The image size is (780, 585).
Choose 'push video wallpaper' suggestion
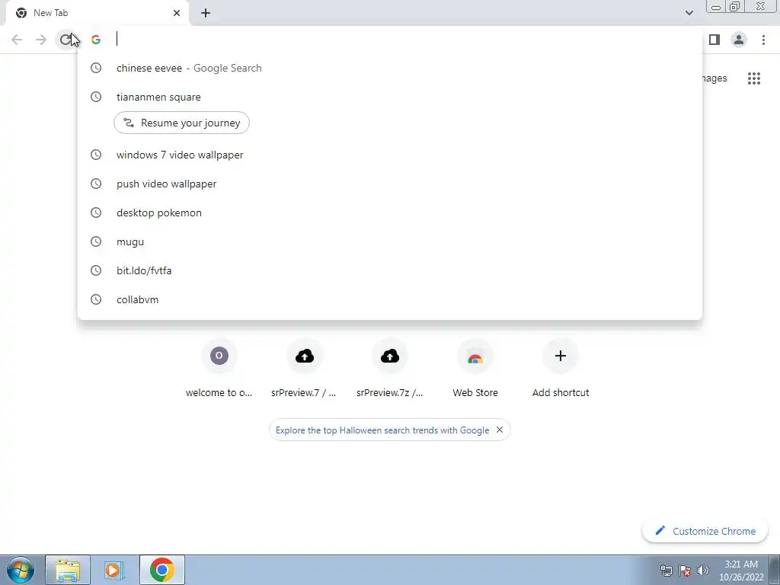pos(390,184)
